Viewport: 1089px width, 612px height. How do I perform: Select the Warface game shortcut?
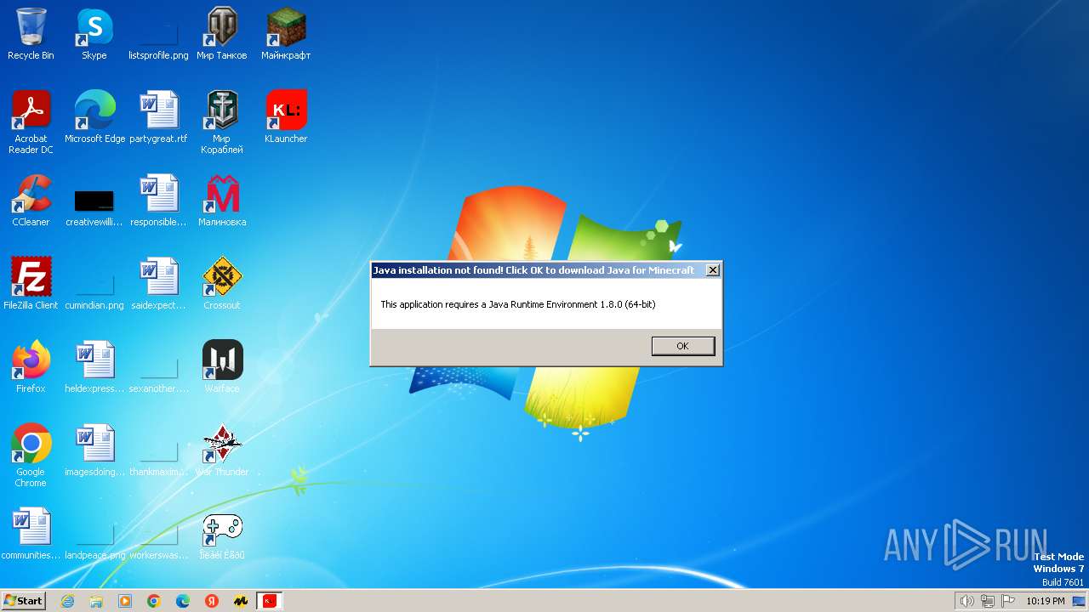222,367
